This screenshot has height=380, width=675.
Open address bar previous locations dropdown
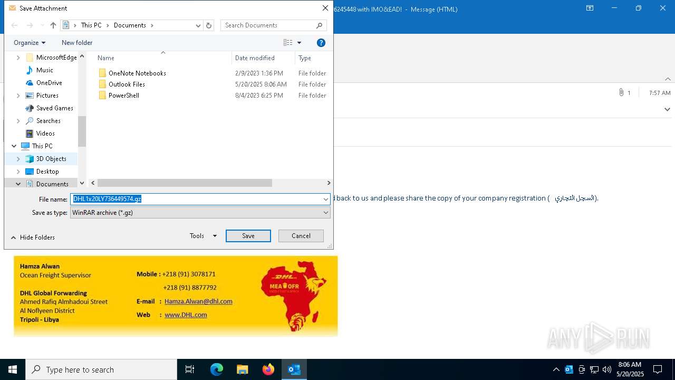(198, 25)
